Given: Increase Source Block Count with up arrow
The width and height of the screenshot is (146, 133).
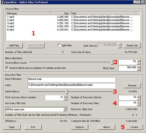Looking at the screenshot, I should coord(139,61).
